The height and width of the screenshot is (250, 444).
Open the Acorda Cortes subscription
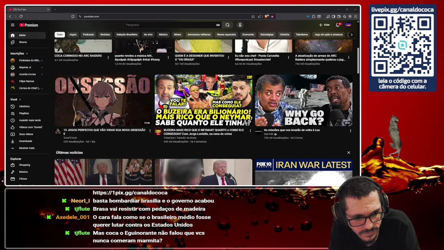[27, 74]
